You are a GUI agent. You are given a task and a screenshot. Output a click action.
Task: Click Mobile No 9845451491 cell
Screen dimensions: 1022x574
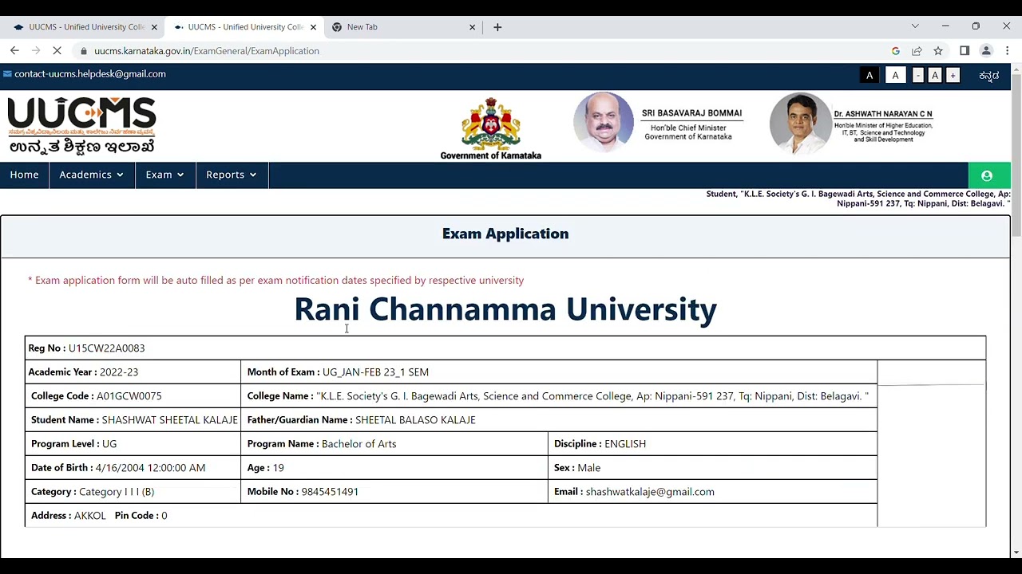394,492
